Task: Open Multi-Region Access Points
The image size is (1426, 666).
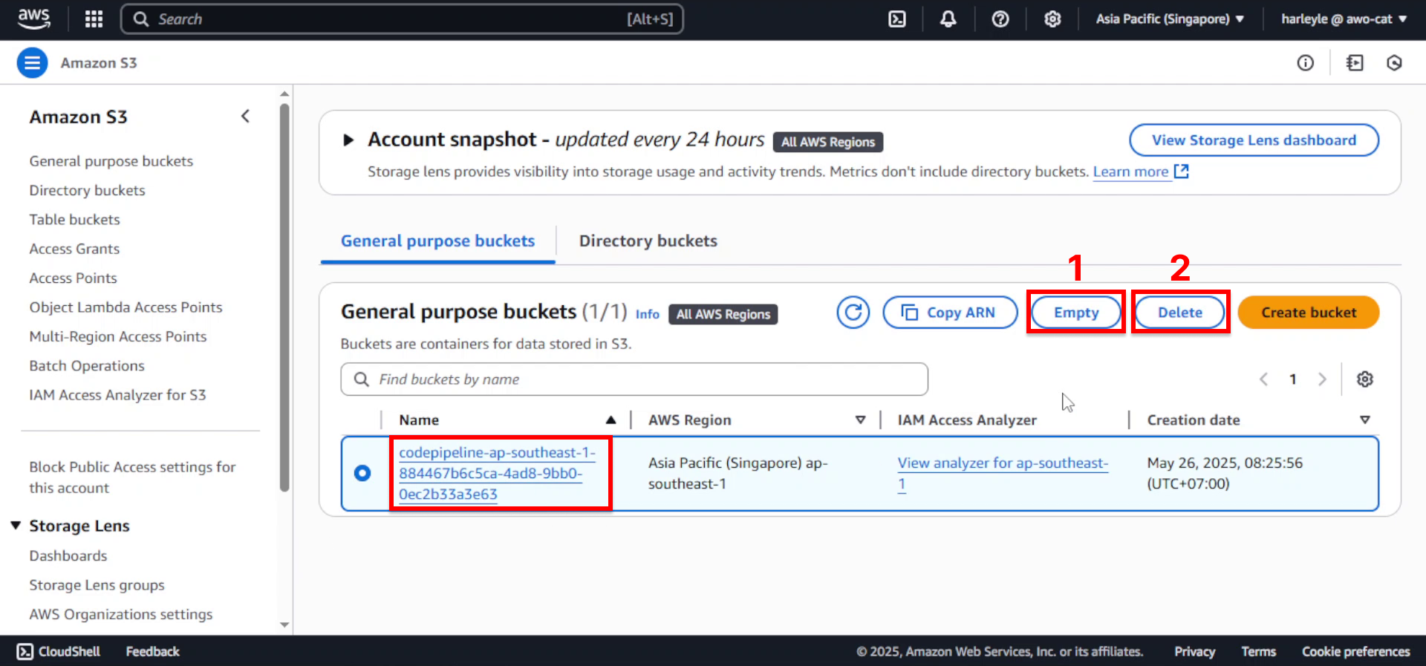Action: 118,336
